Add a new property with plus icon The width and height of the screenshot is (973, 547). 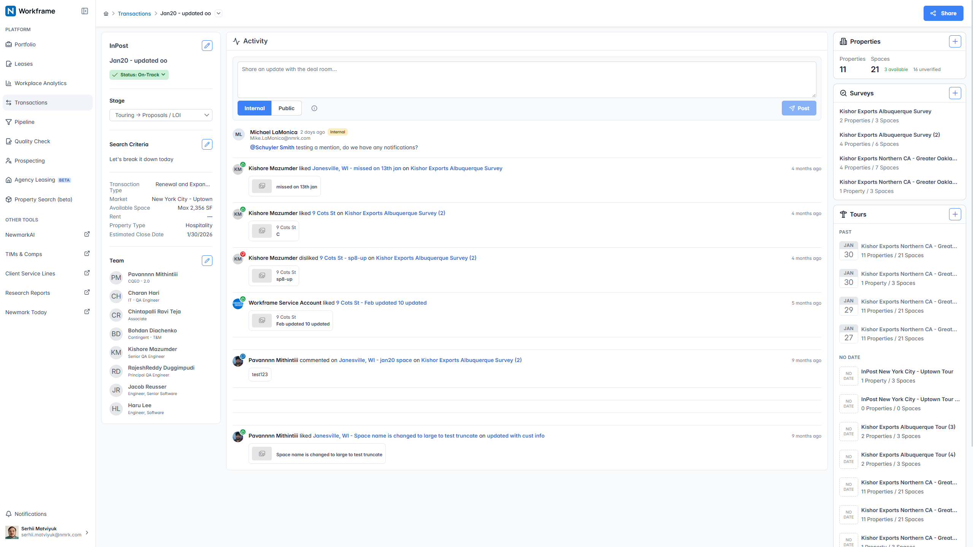tap(955, 41)
